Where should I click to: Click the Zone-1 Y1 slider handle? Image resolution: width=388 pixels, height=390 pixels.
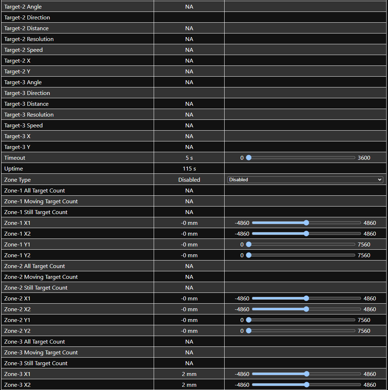point(248,244)
